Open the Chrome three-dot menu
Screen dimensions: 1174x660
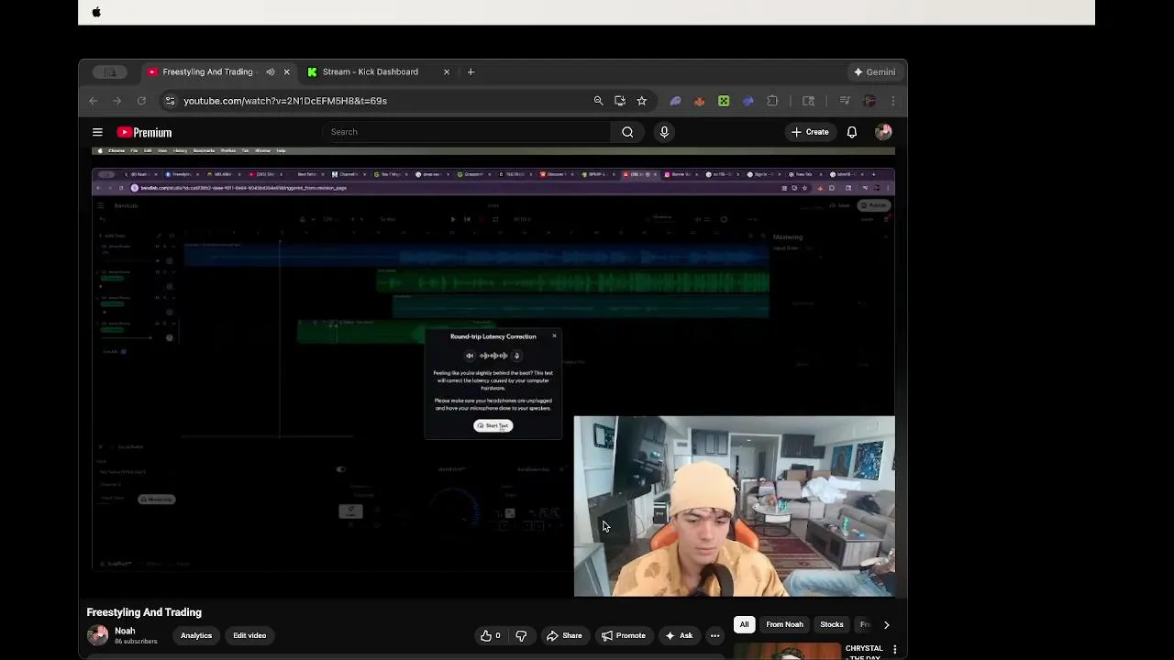point(892,101)
